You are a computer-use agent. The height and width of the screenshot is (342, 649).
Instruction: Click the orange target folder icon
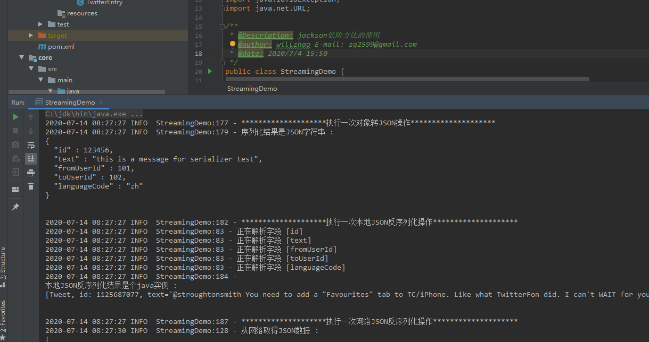pyautogui.click(x=43, y=36)
